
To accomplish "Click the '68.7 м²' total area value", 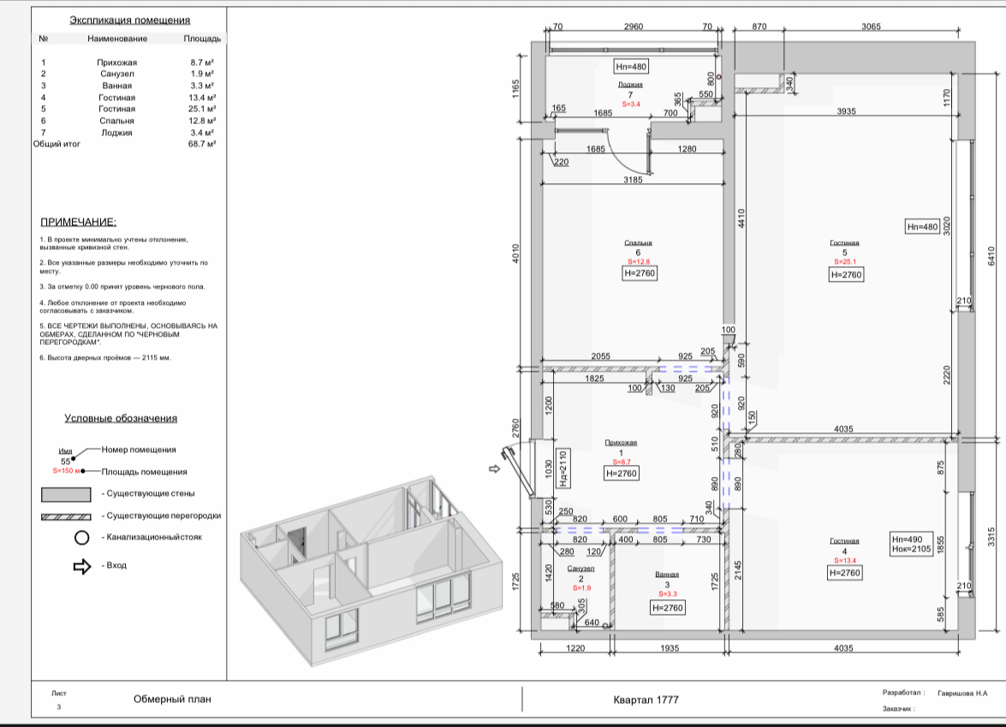I will [x=202, y=144].
